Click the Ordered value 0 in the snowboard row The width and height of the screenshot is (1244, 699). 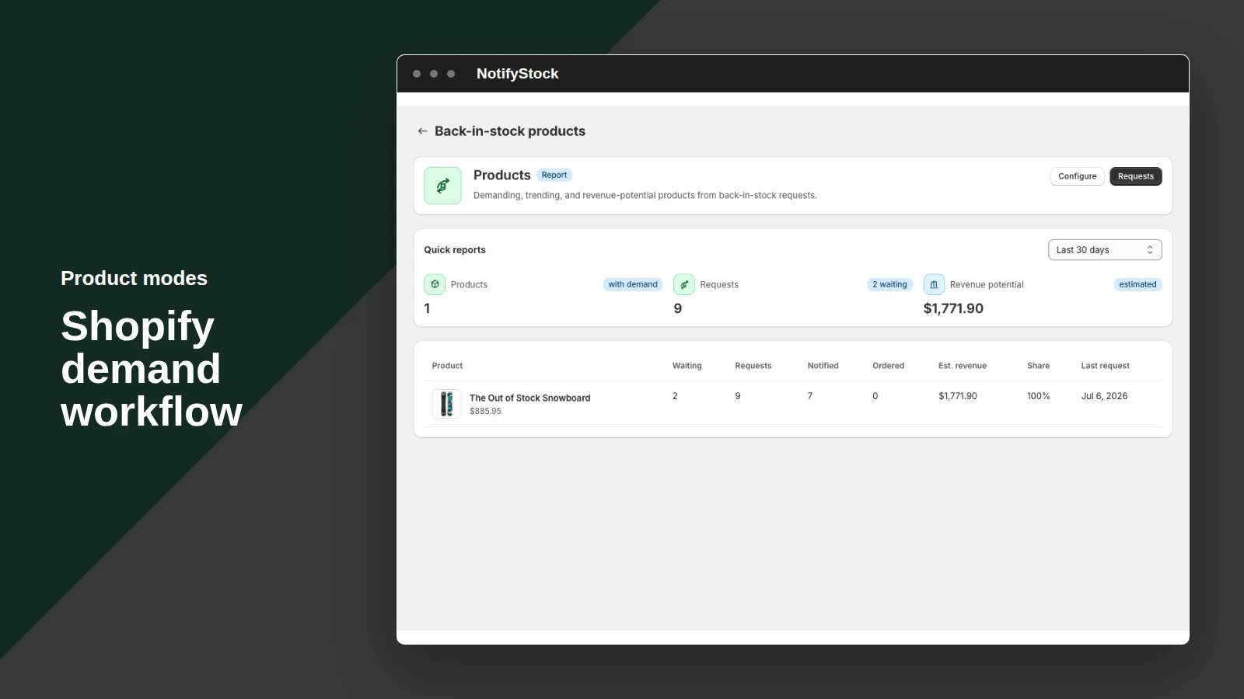pyautogui.click(x=875, y=396)
